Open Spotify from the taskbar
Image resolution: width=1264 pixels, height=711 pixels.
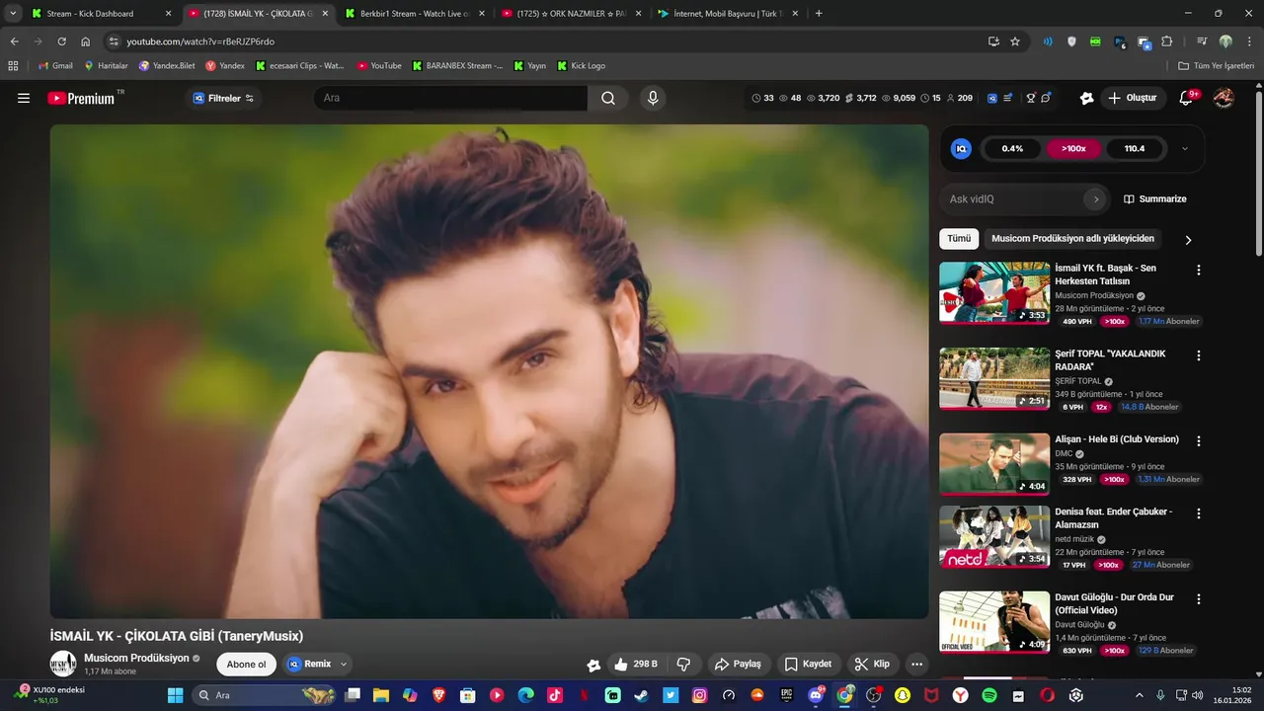[988, 695]
